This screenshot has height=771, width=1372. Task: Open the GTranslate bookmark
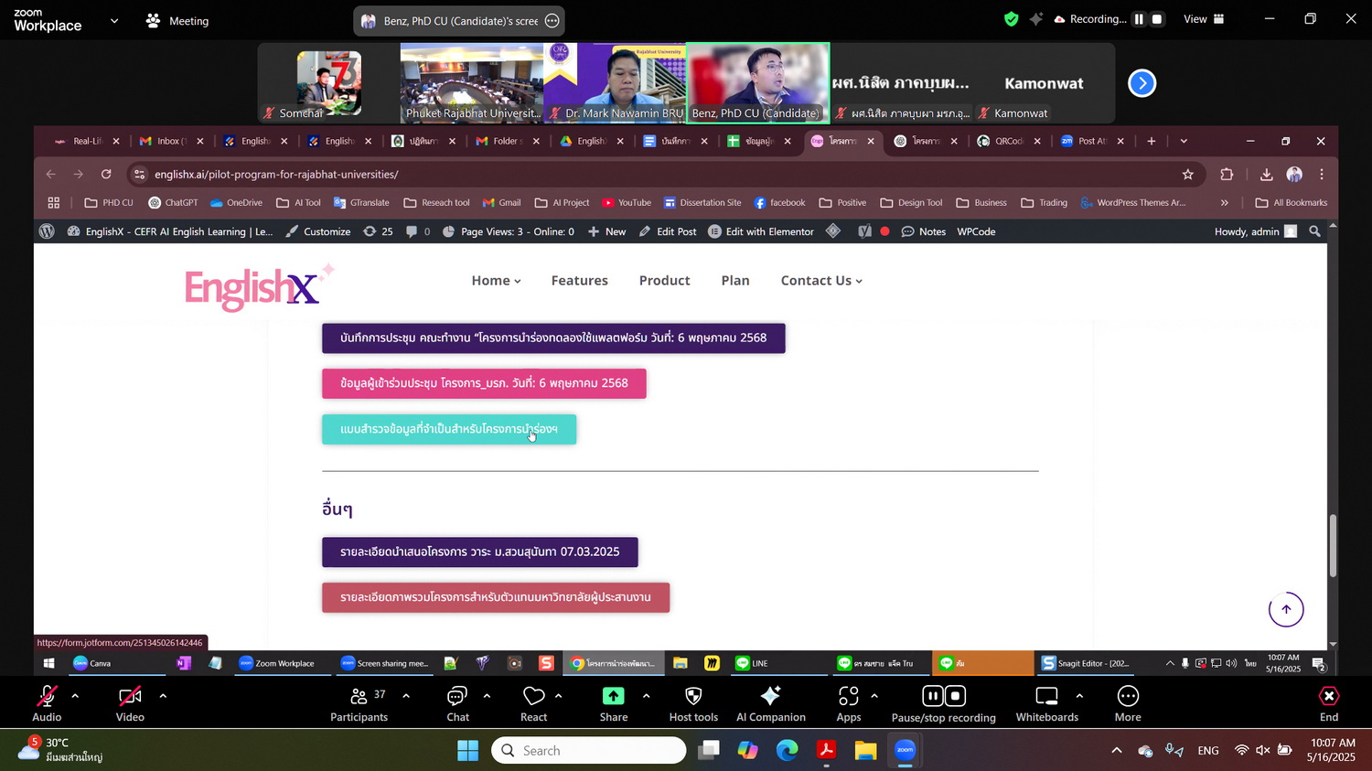click(x=361, y=202)
